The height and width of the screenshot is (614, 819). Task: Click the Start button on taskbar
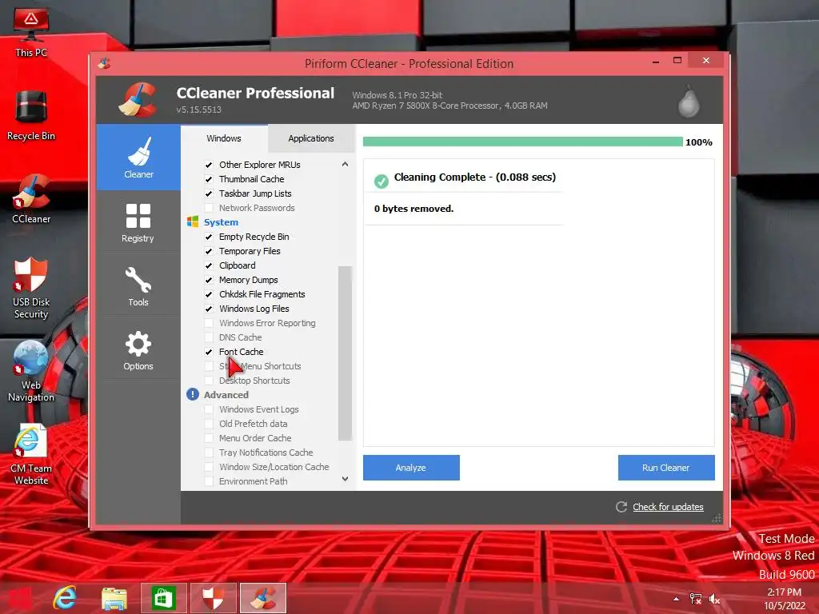(18, 598)
